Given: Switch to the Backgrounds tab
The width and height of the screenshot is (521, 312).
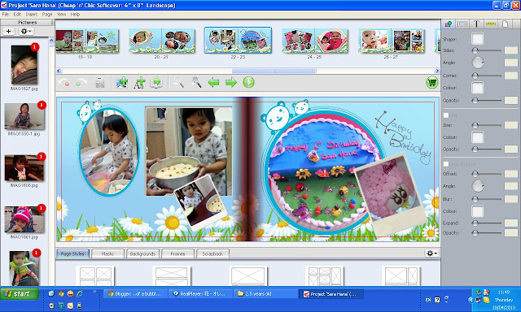Looking at the screenshot, I should click(143, 253).
